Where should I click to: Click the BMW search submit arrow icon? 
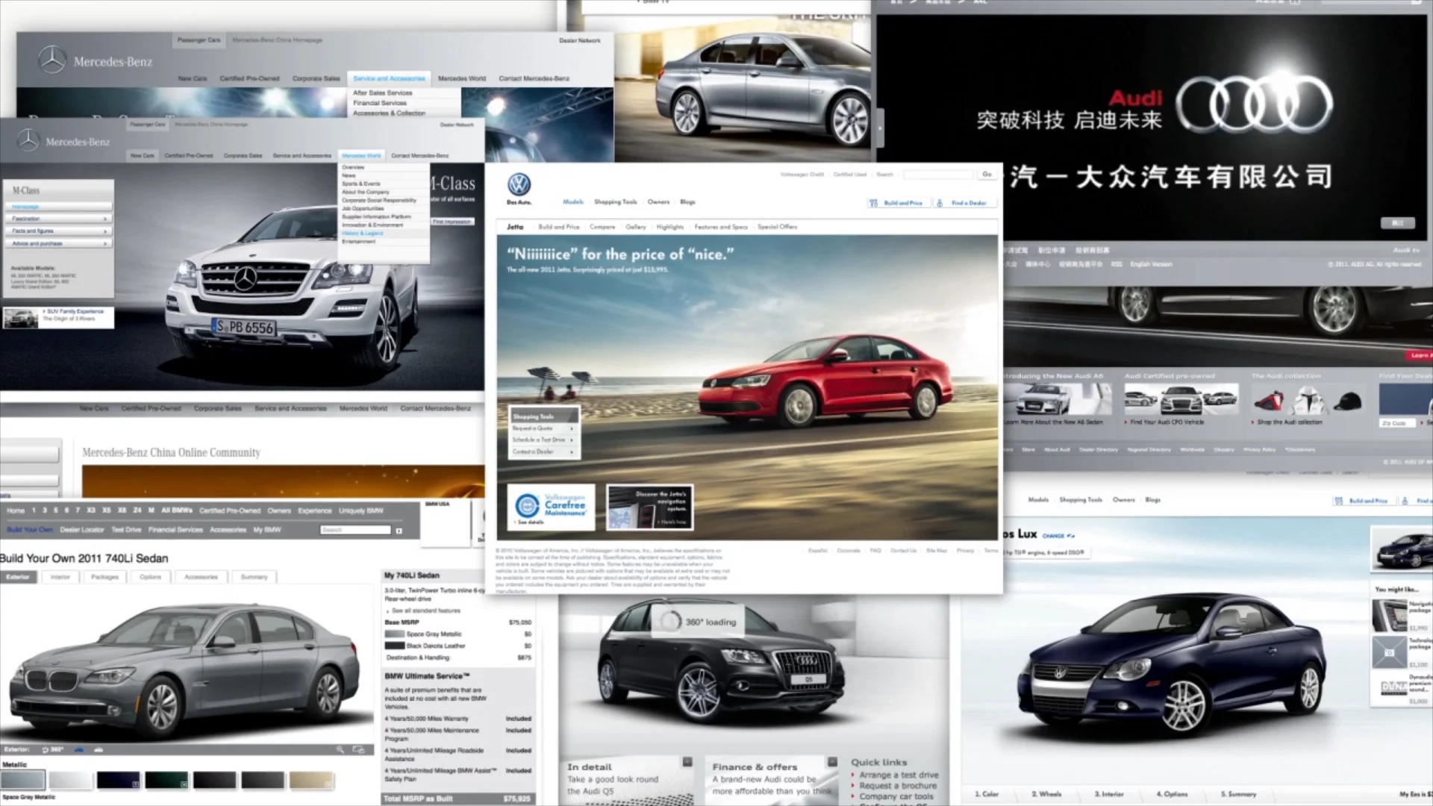tap(399, 531)
